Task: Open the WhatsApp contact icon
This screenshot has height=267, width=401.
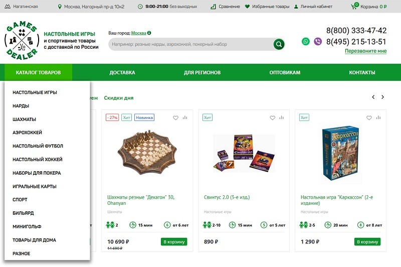Action: click(306, 42)
